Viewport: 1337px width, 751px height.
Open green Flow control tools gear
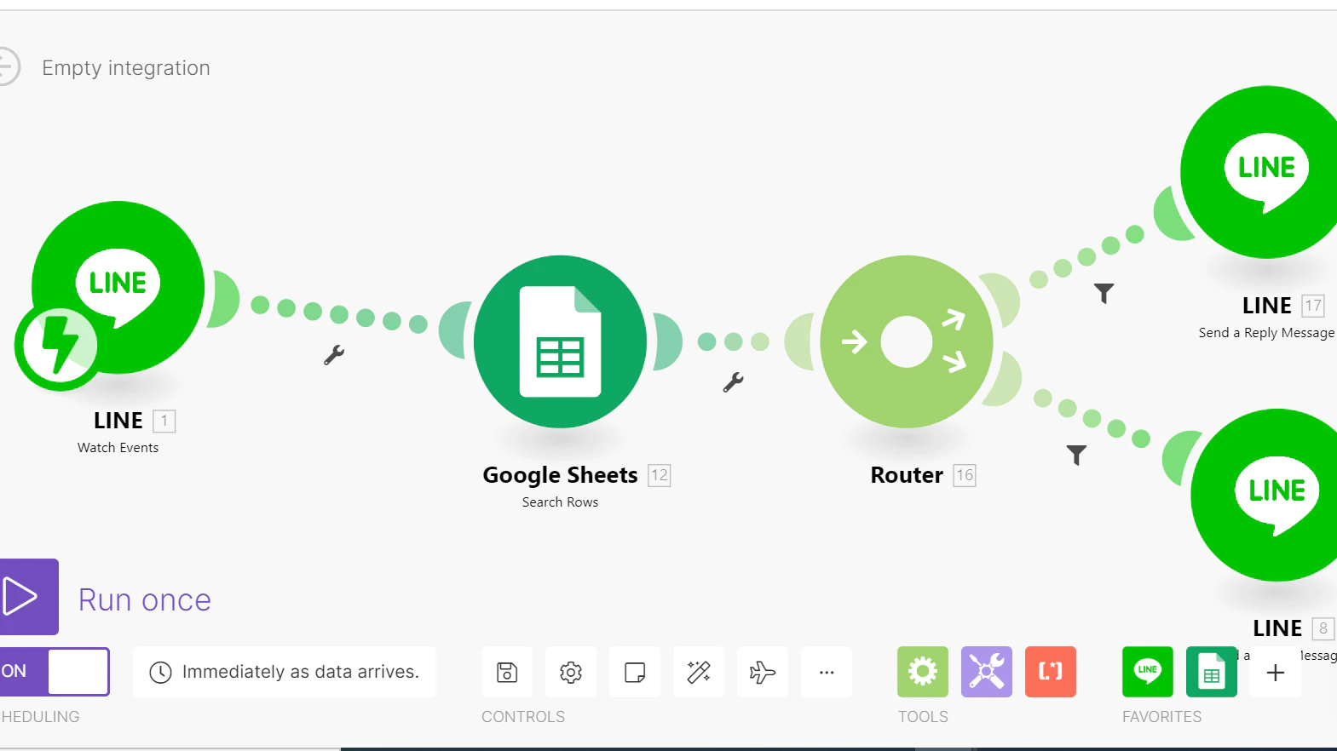coord(923,672)
